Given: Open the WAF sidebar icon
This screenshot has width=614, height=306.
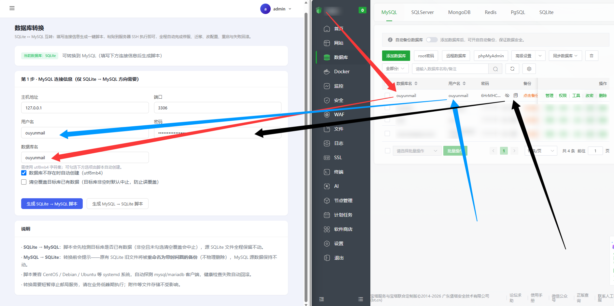Looking at the screenshot, I should (x=327, y=115).
